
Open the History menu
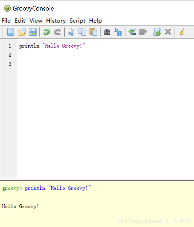point(56,21)
